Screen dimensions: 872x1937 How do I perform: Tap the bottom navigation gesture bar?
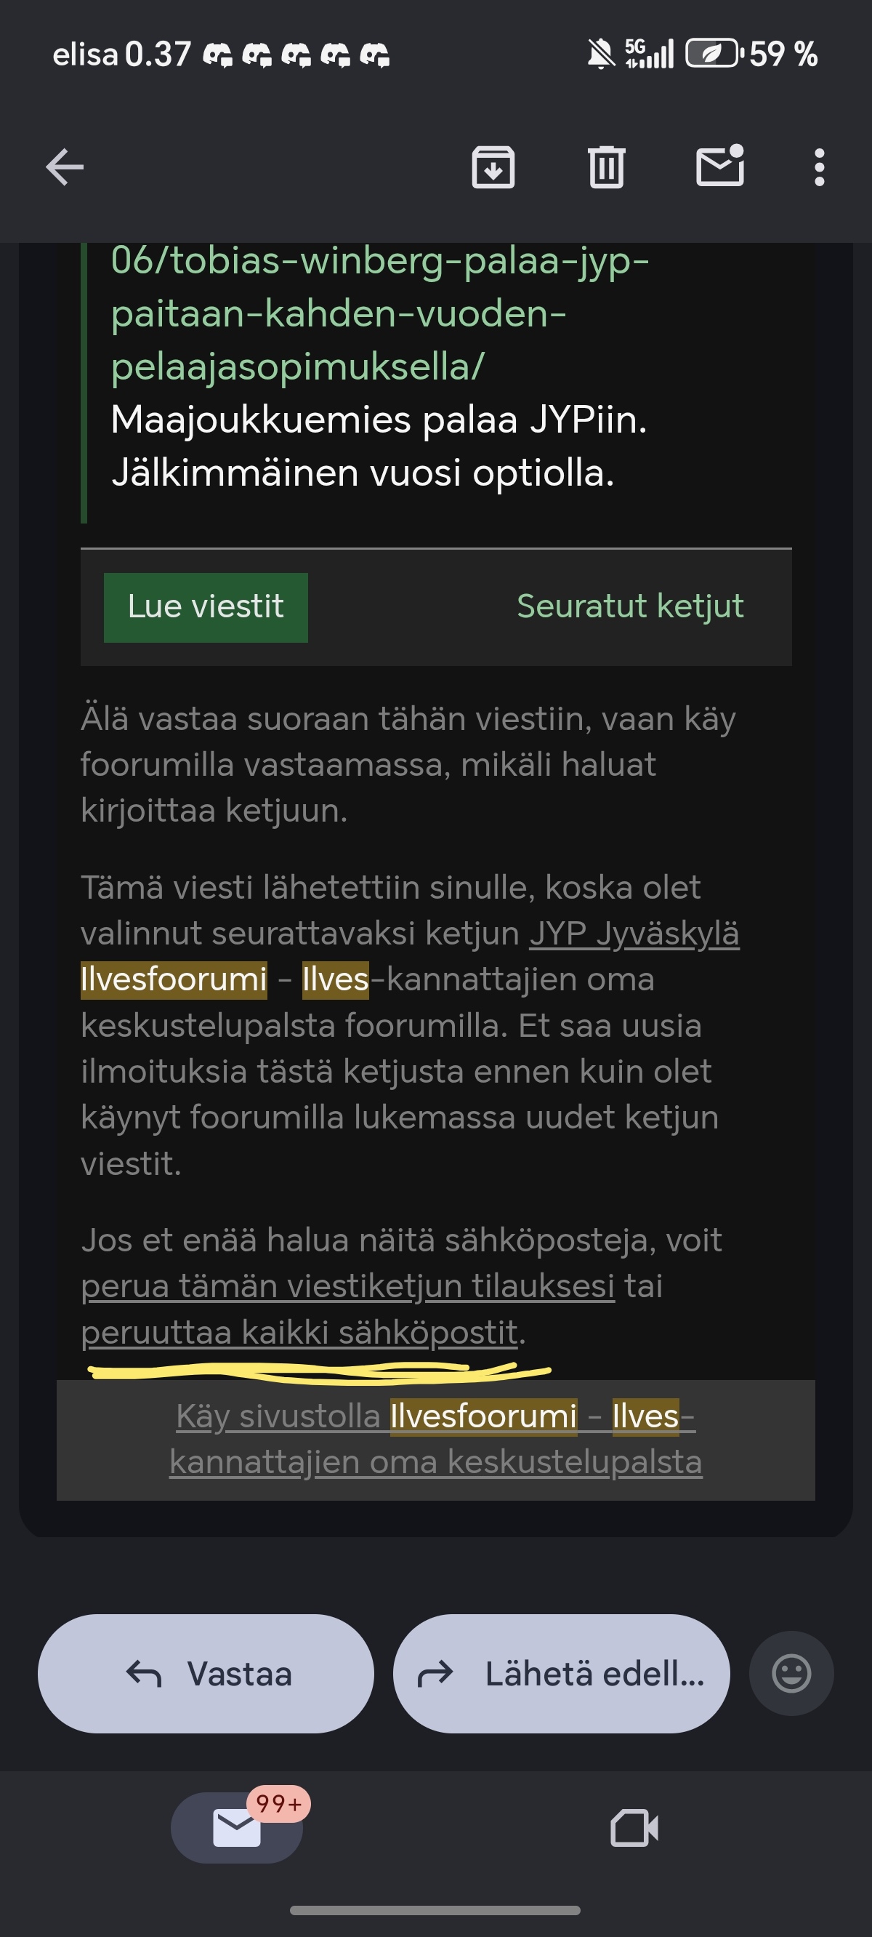(x=435, y=1910)
